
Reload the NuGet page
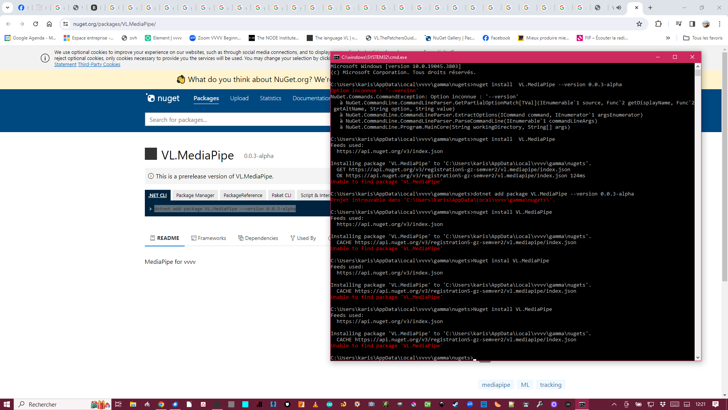(x=36, y=24)
